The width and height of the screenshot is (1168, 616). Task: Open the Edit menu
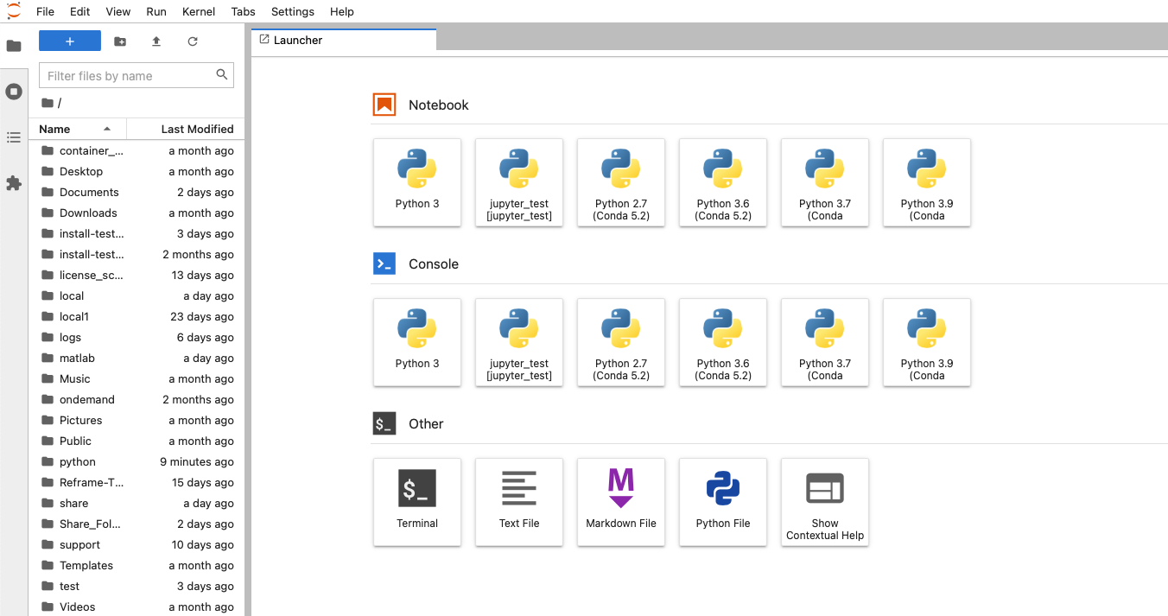[79, 11]
